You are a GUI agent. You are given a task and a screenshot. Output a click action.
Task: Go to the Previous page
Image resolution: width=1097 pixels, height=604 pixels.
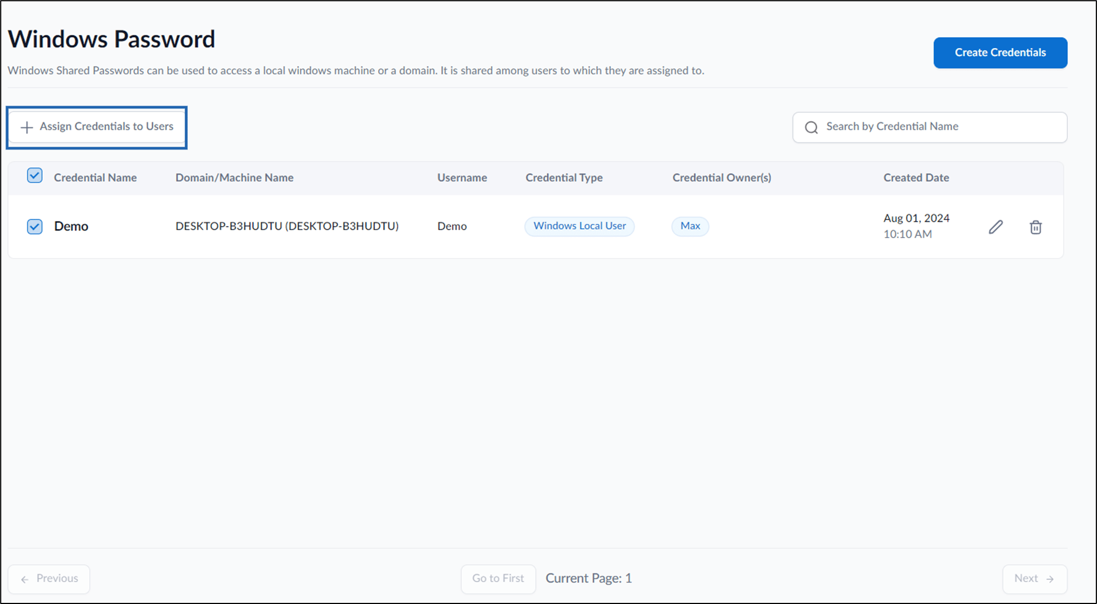(x=49, y=579)
